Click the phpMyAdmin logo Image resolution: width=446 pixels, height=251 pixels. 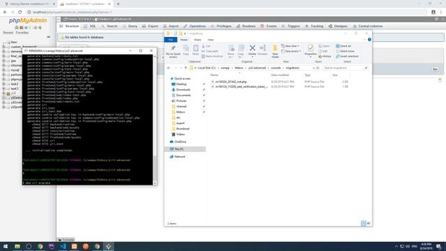coord(28,20)
